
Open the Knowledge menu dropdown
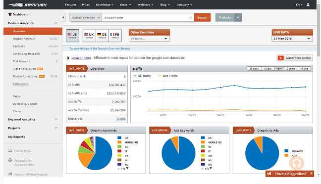click(105, 5)
